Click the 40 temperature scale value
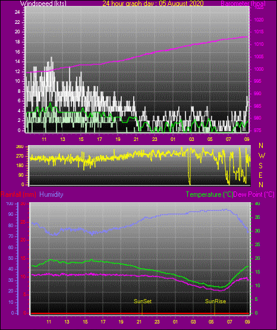 [257, 203]
